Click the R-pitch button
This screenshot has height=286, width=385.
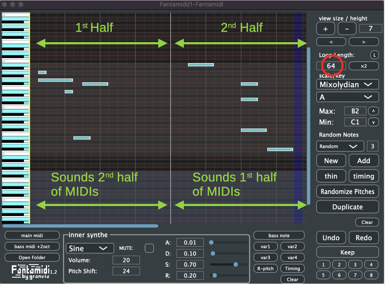[x=266, y=268]
